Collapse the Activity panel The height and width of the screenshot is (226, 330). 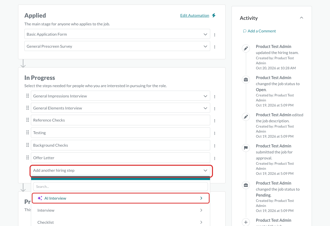[x=302, y=18]
